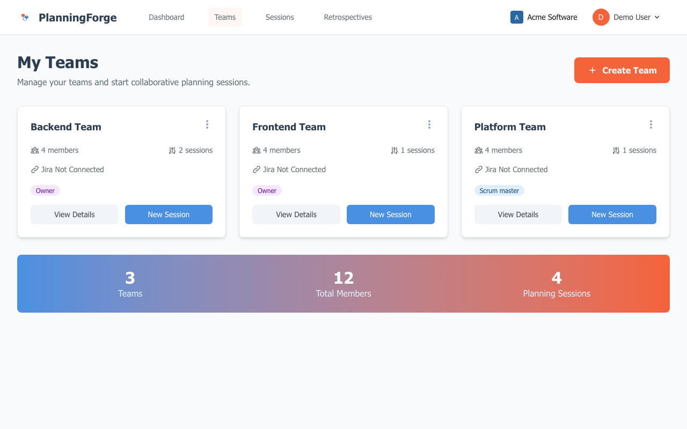Image resolution: width=687 pixels, height=429 pixels.
Task: Open the Retrospectives section
Action: (347, 17)
